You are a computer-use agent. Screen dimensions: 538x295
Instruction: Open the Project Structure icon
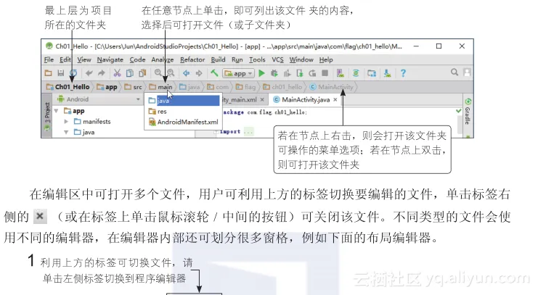(x=372, y=73)
